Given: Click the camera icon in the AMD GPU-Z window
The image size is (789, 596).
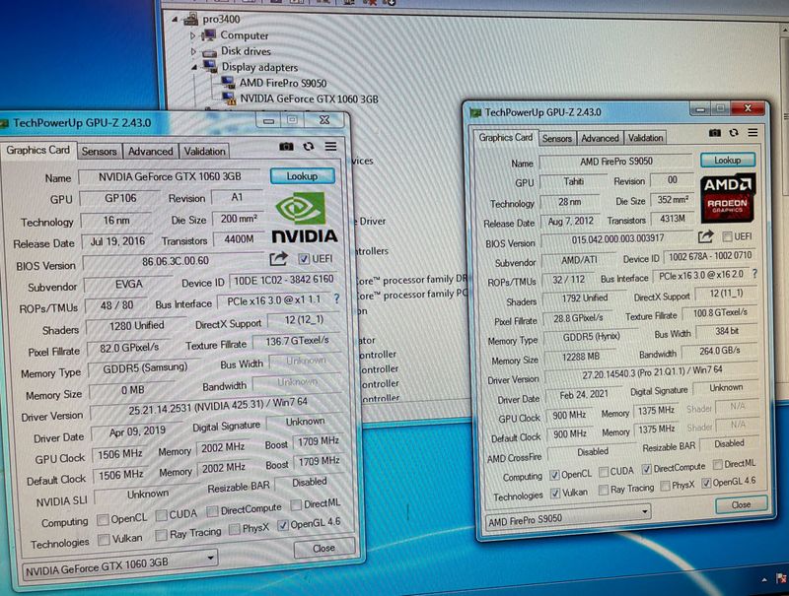Looking at the screenshot, I should (714, 133).
